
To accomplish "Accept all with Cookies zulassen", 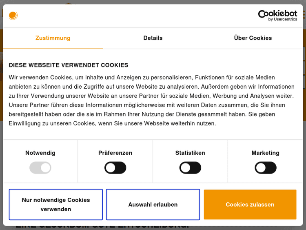I will tap(250, 205).
